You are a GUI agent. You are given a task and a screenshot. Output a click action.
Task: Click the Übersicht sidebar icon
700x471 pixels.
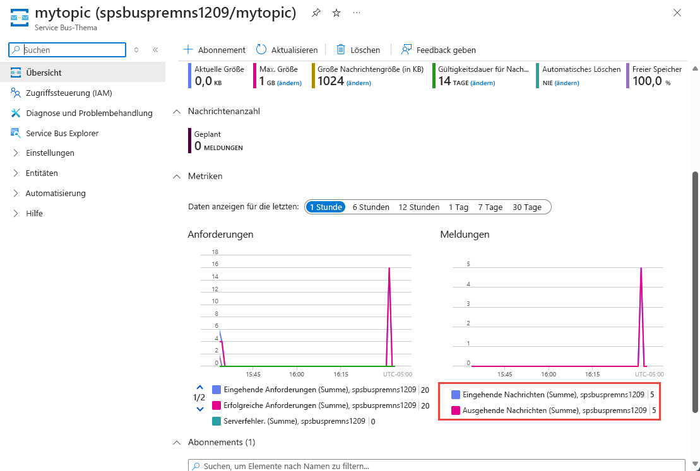coord(16,73)
